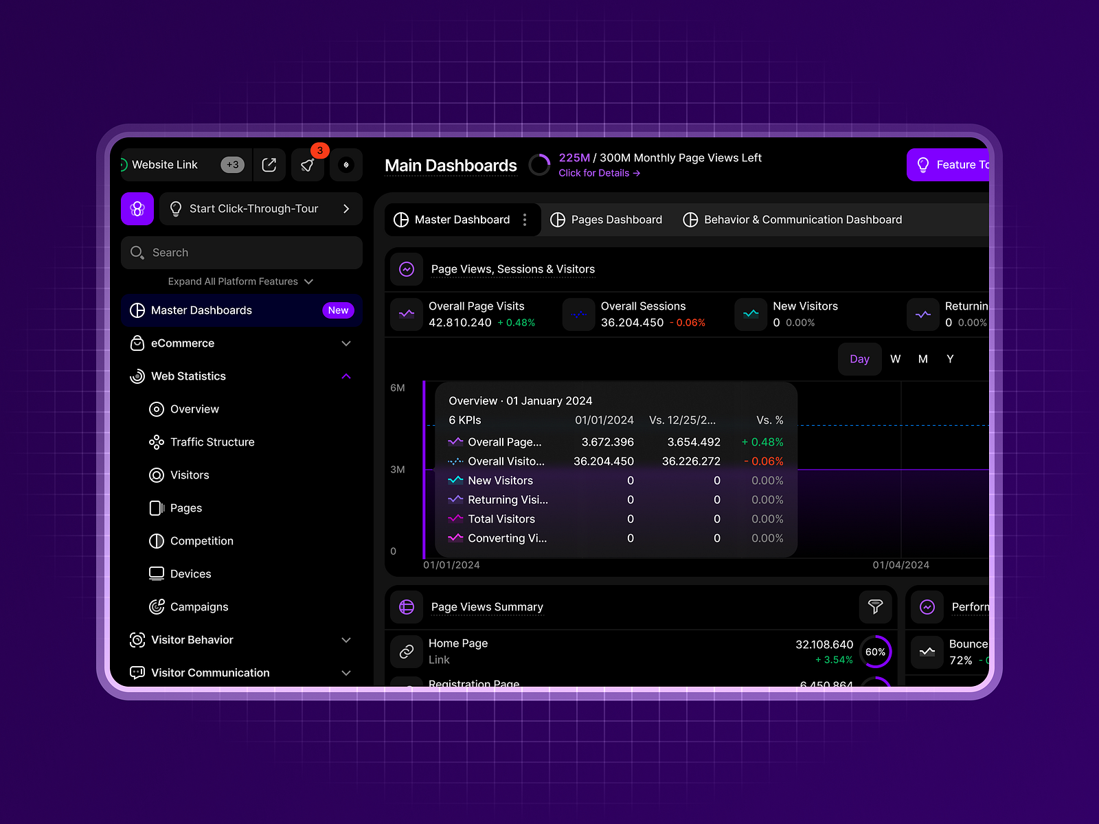Image resolution: width=1099 pixels, height=824 pixels.
Task: Switch the chart to weekly with the W toggle
Action: coord(895,358)
